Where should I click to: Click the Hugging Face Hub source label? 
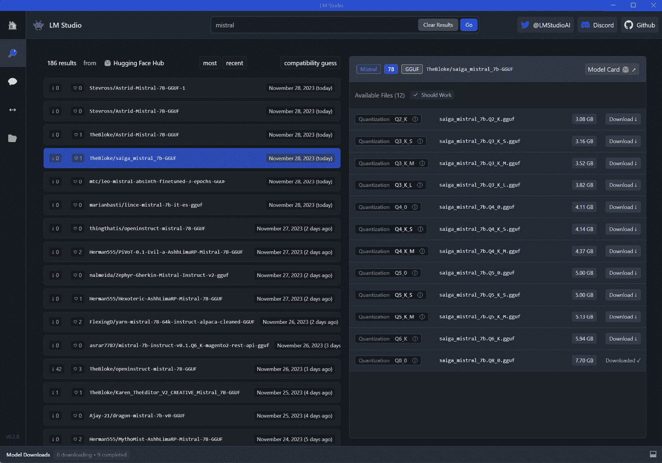pos(134,63)
